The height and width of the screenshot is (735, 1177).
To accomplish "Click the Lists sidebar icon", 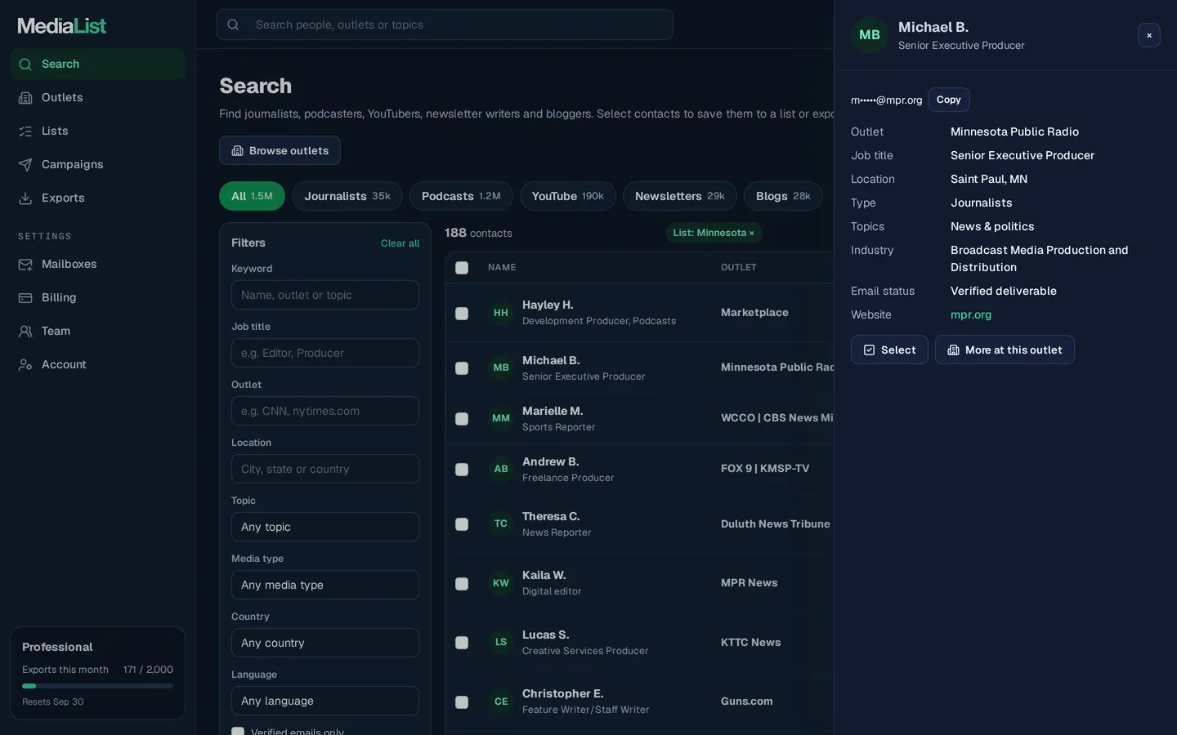I will click(x=25, y=131).
